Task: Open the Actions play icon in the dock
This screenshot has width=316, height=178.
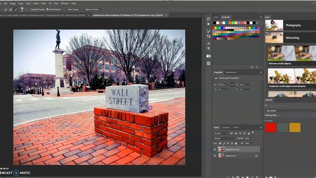Action: coord(208,24)
